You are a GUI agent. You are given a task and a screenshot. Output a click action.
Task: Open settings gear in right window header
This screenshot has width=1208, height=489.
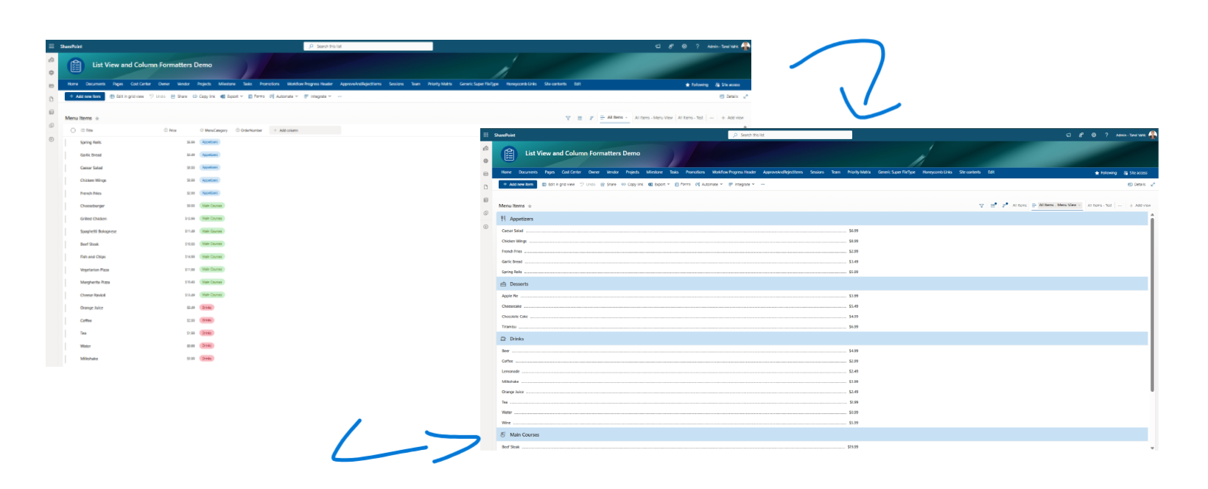(x=1094, y=135)
